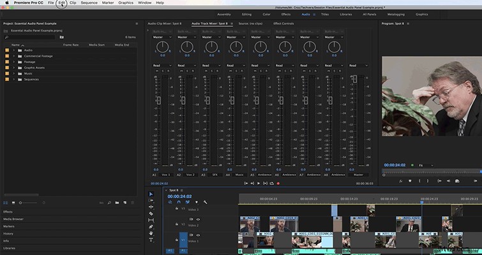Add marker from timeline header
Screen dimensions: 482x255
pos(197,202)
